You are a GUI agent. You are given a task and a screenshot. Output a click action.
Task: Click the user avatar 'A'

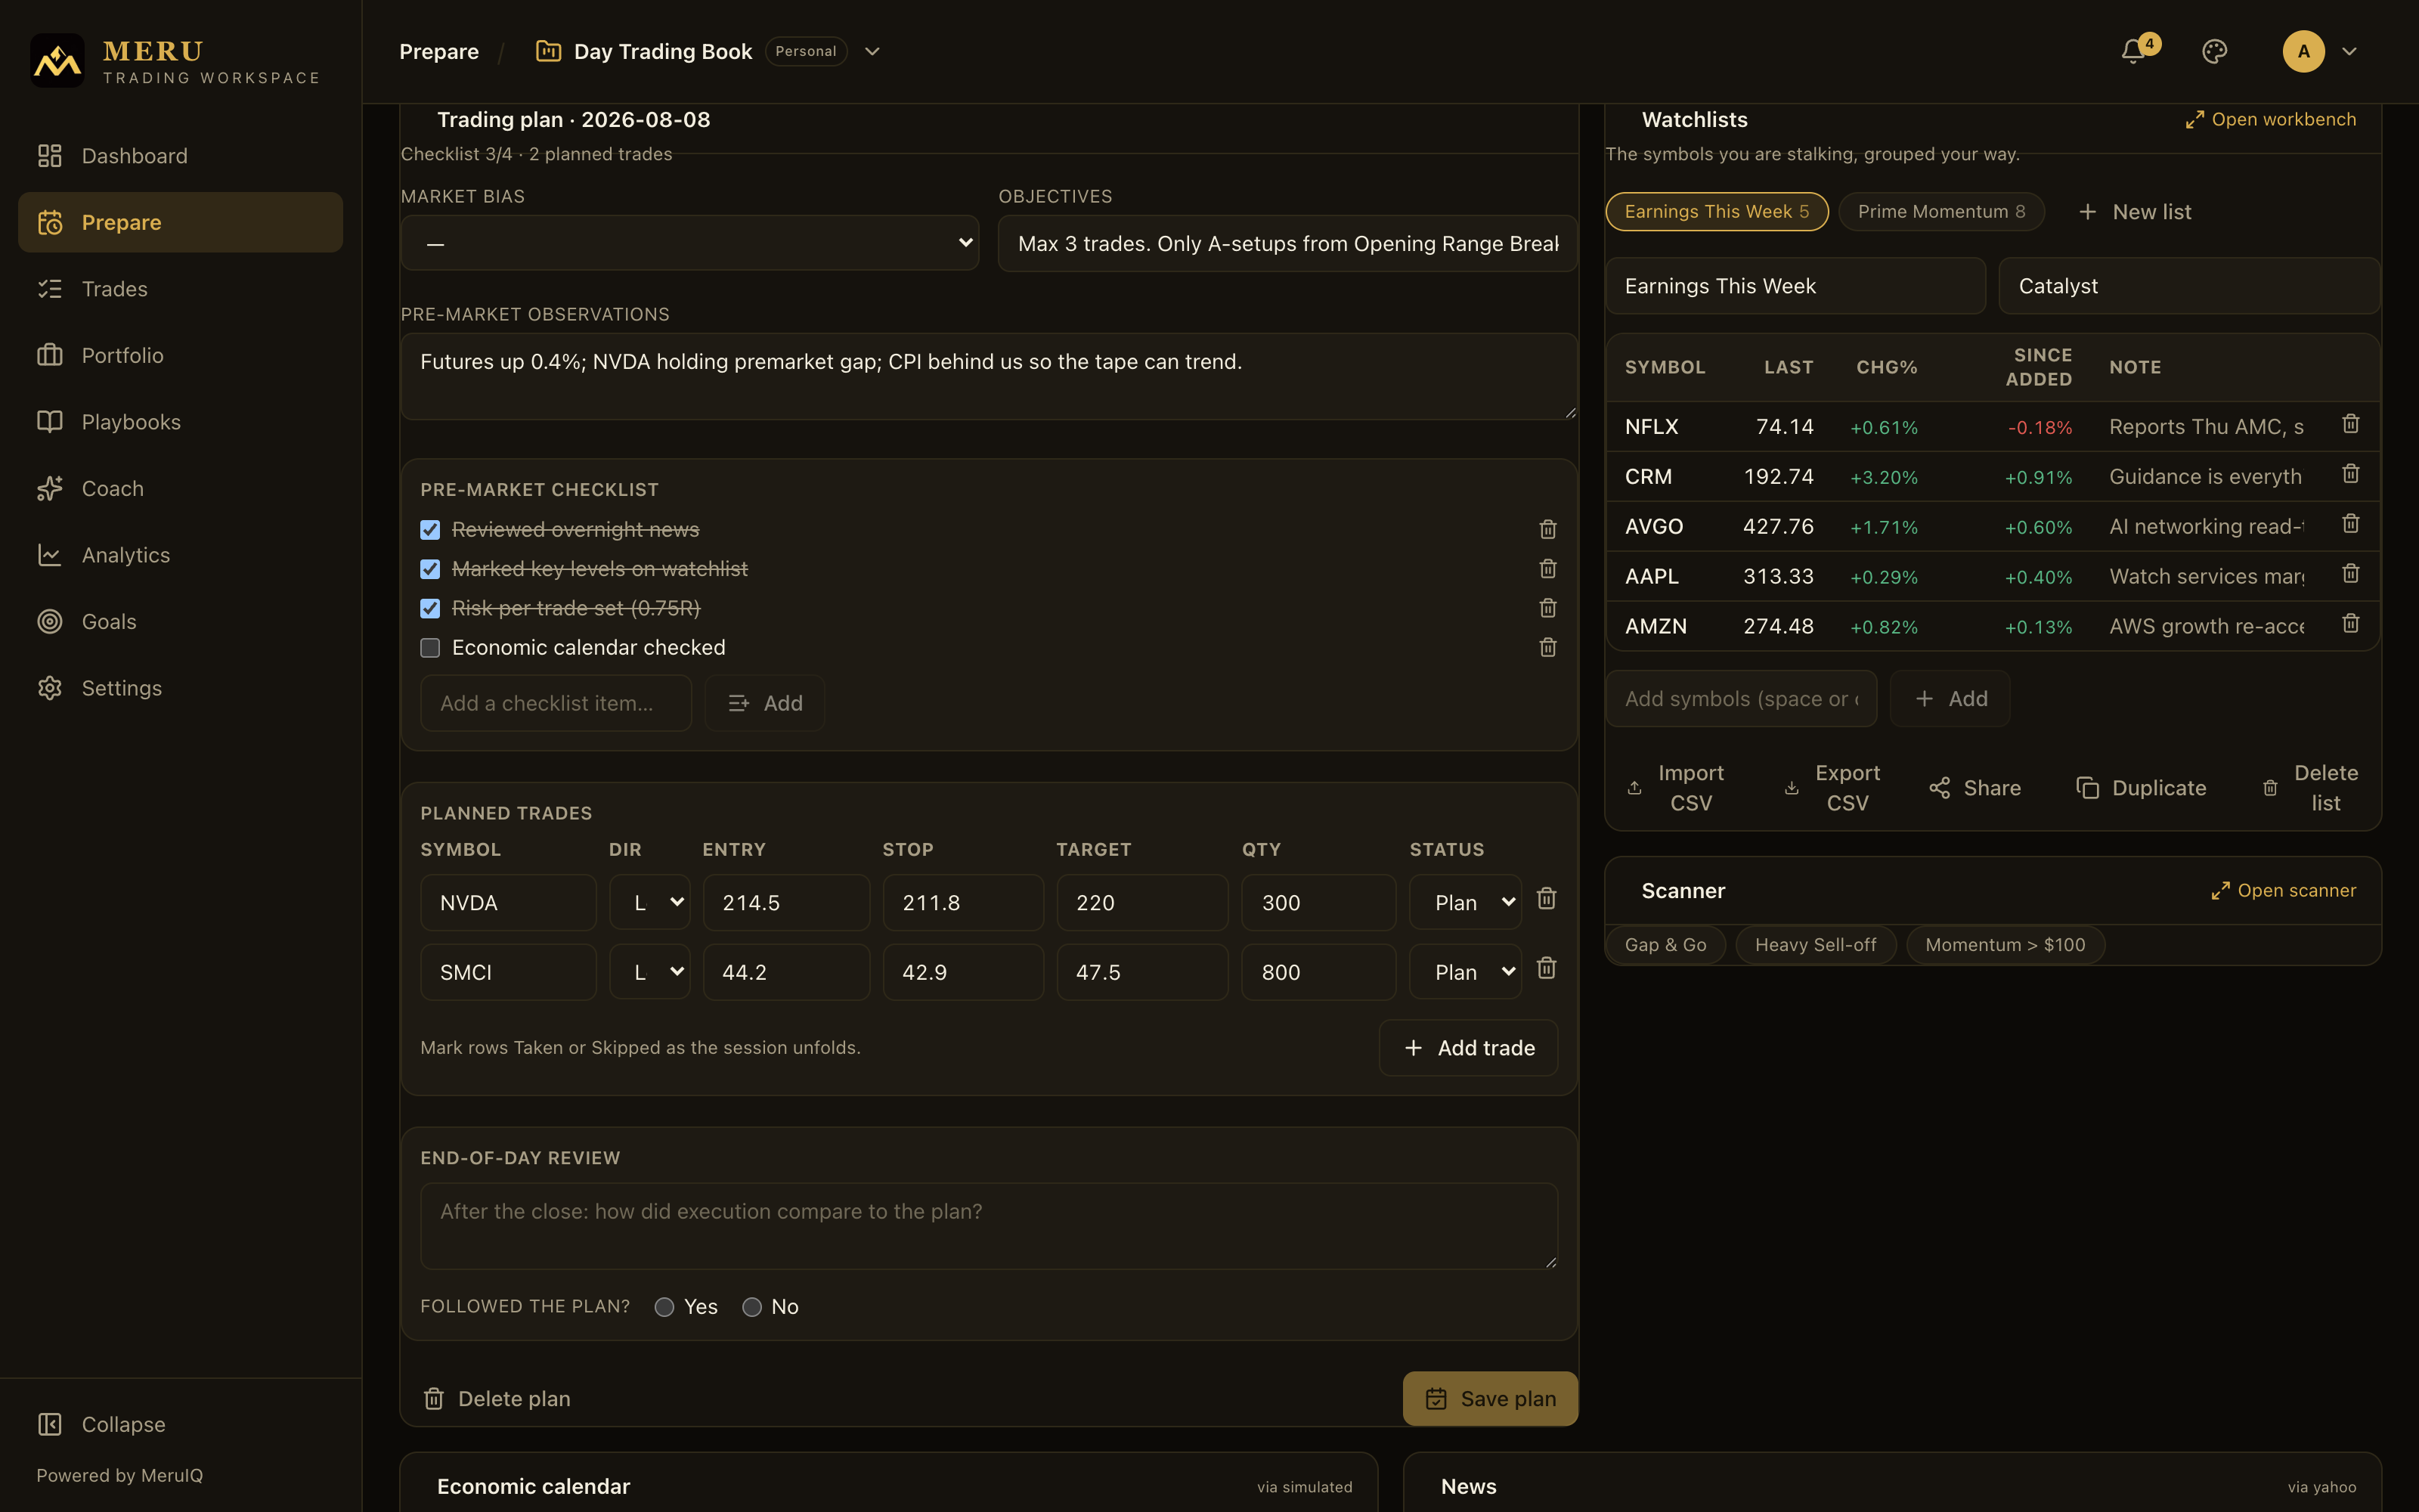click(2303, 51)
